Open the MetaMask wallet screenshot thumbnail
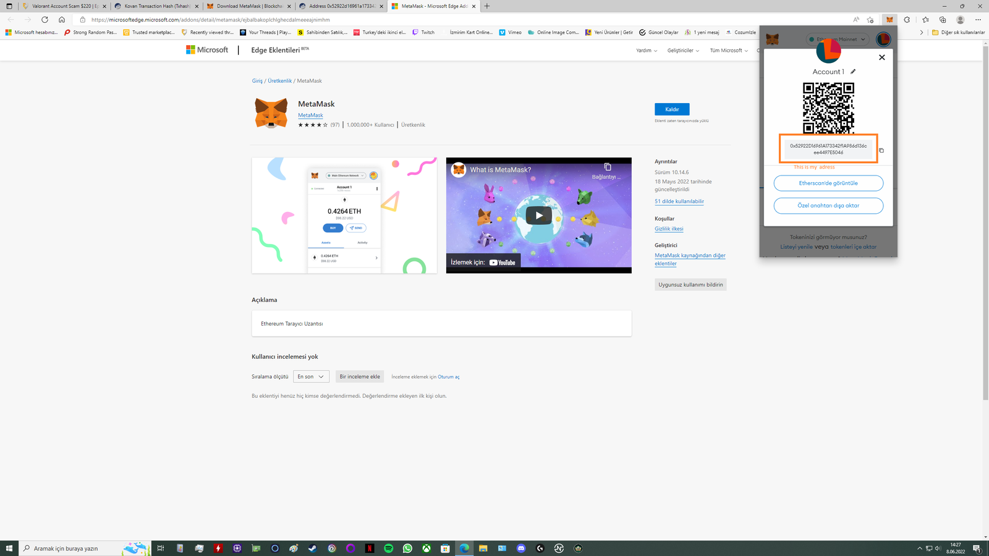 344,215
